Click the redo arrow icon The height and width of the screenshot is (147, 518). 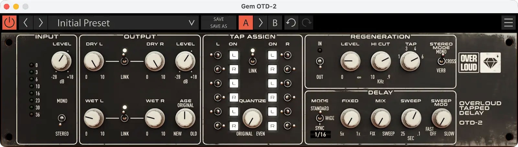click(x=306, y=23)
